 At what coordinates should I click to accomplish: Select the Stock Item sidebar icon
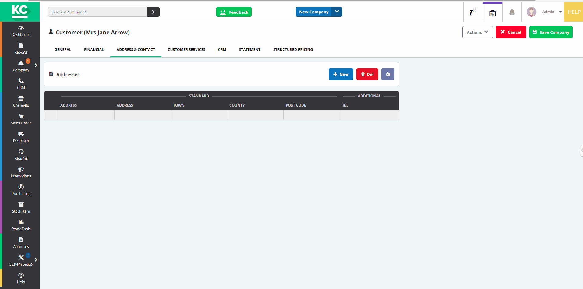click(x=20, y=207)
